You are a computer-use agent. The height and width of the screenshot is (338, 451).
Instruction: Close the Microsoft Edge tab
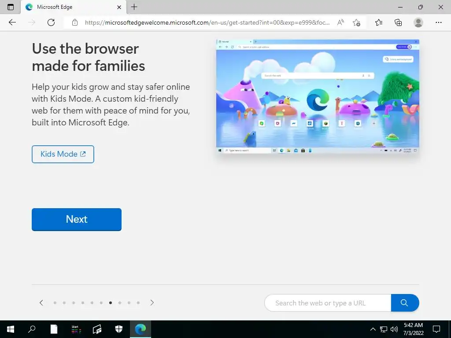pos(119,7)
